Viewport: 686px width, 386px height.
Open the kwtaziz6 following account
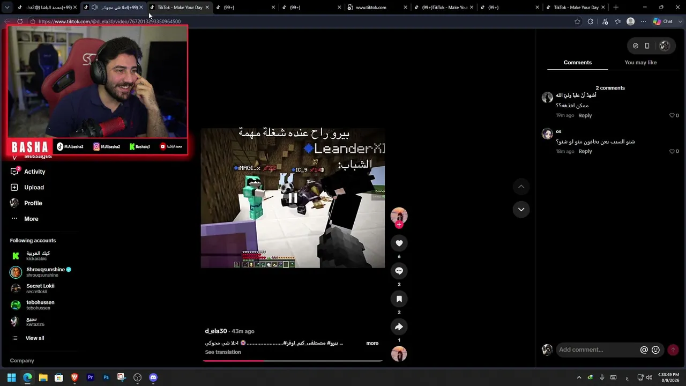point(27,322)
